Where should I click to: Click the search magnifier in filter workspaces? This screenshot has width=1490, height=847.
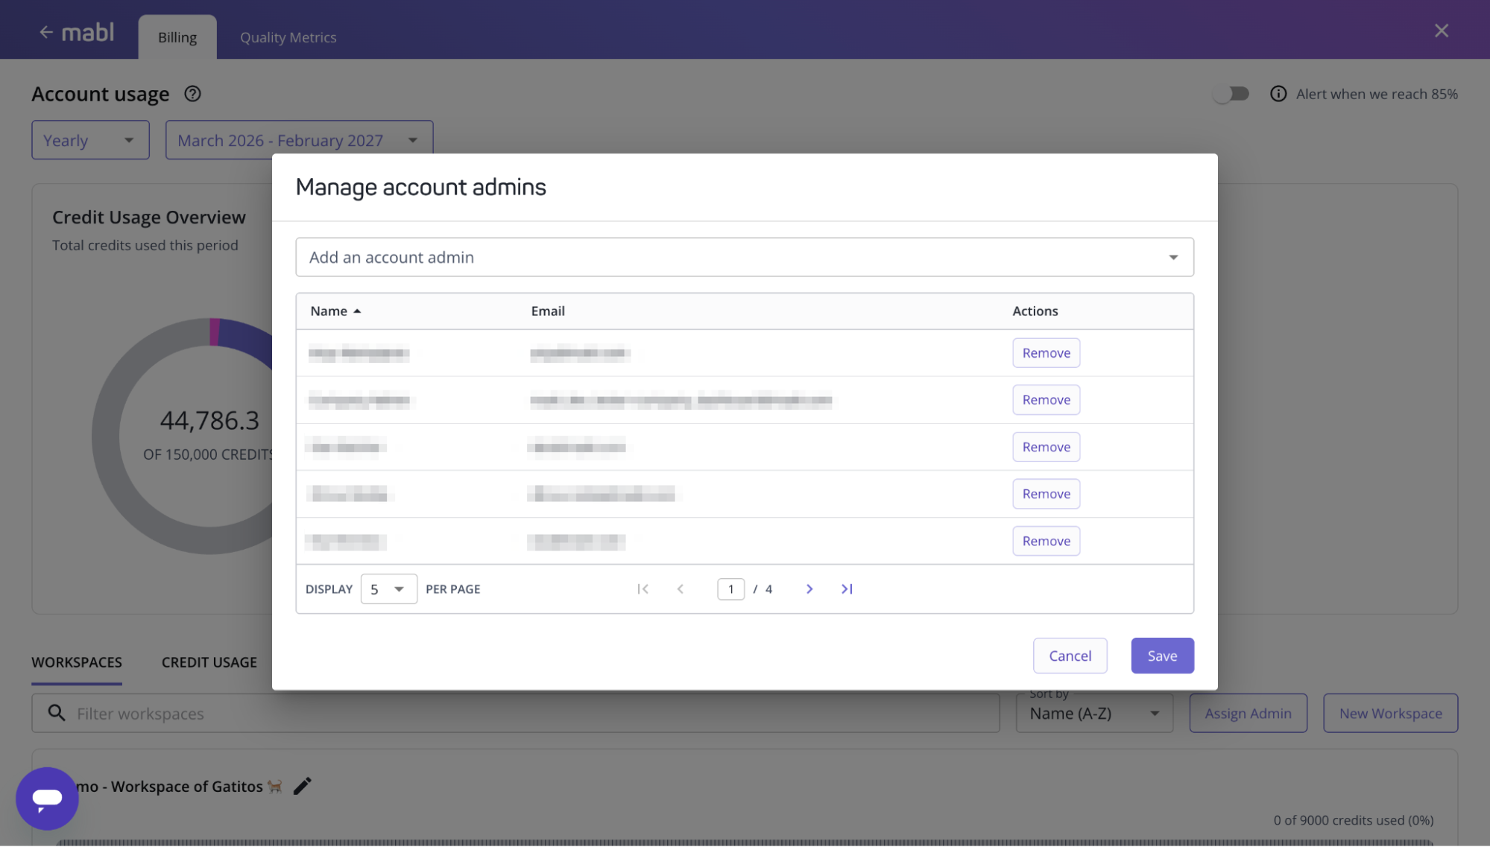point(56,713)
